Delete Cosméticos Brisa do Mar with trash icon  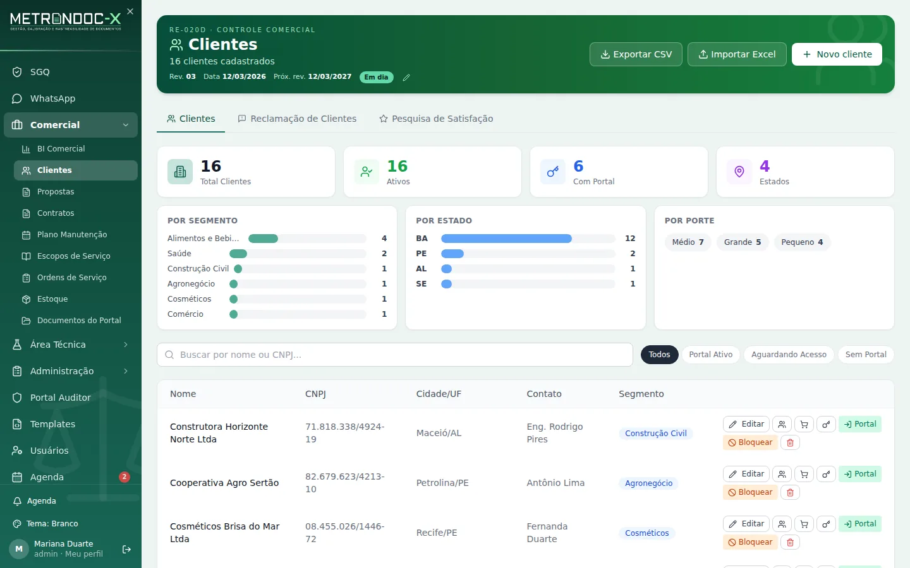coord(790,542)
